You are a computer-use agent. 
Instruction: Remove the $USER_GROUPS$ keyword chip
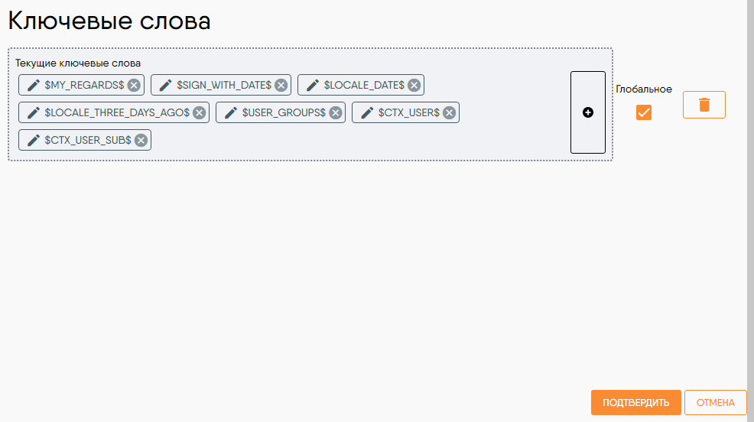[x=336, y=112]
